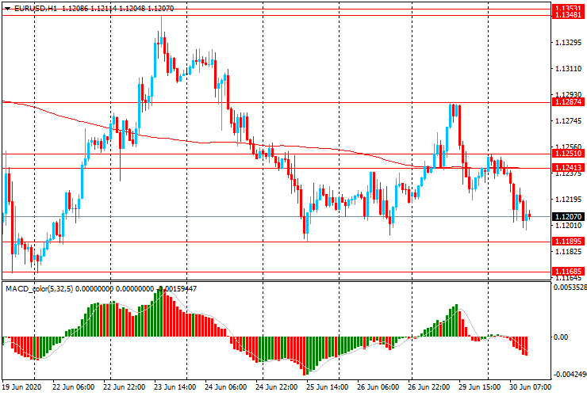
Task: Select the 1.11825 price scale value
Action: (x=569, y=252)
